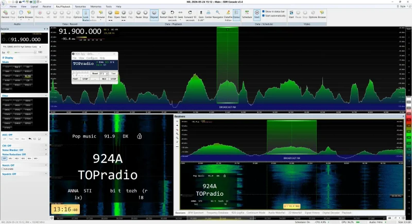Toggle the playback Status display
Screen dimensions: 412x224
pyautogui.click(x=236, y=14)
